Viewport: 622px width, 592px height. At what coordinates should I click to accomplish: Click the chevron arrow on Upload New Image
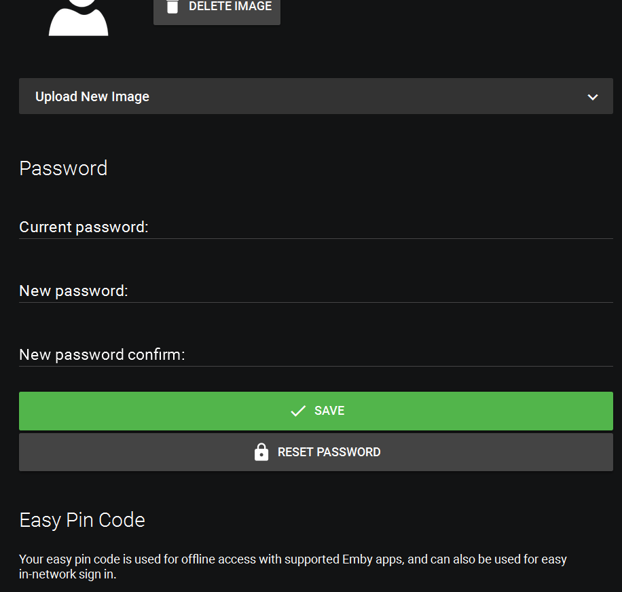point(593,97)
